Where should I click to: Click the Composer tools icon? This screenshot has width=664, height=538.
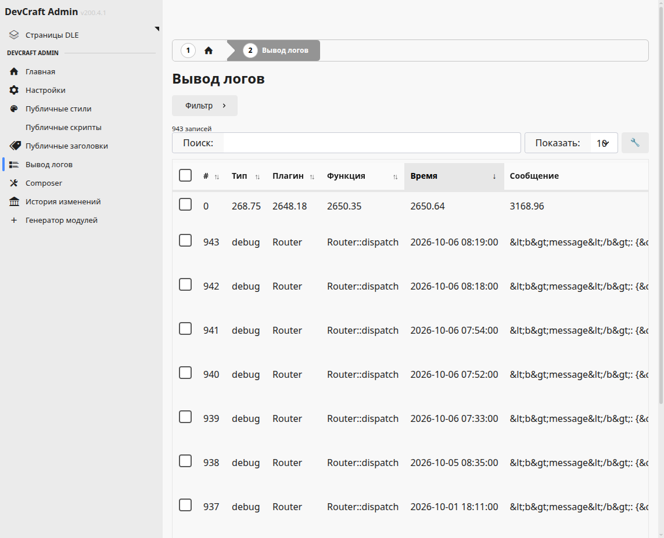coord(14,183)
